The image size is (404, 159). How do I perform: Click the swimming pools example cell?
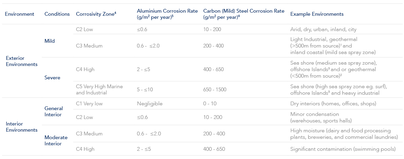click(343, 149)
